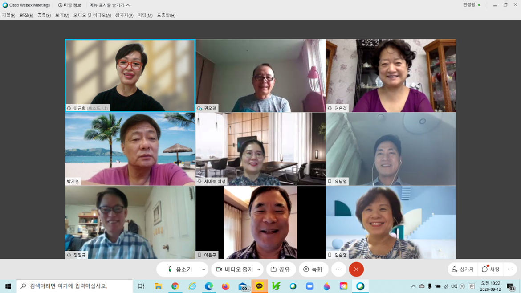Open more options next to 녹화

point(338,269)
